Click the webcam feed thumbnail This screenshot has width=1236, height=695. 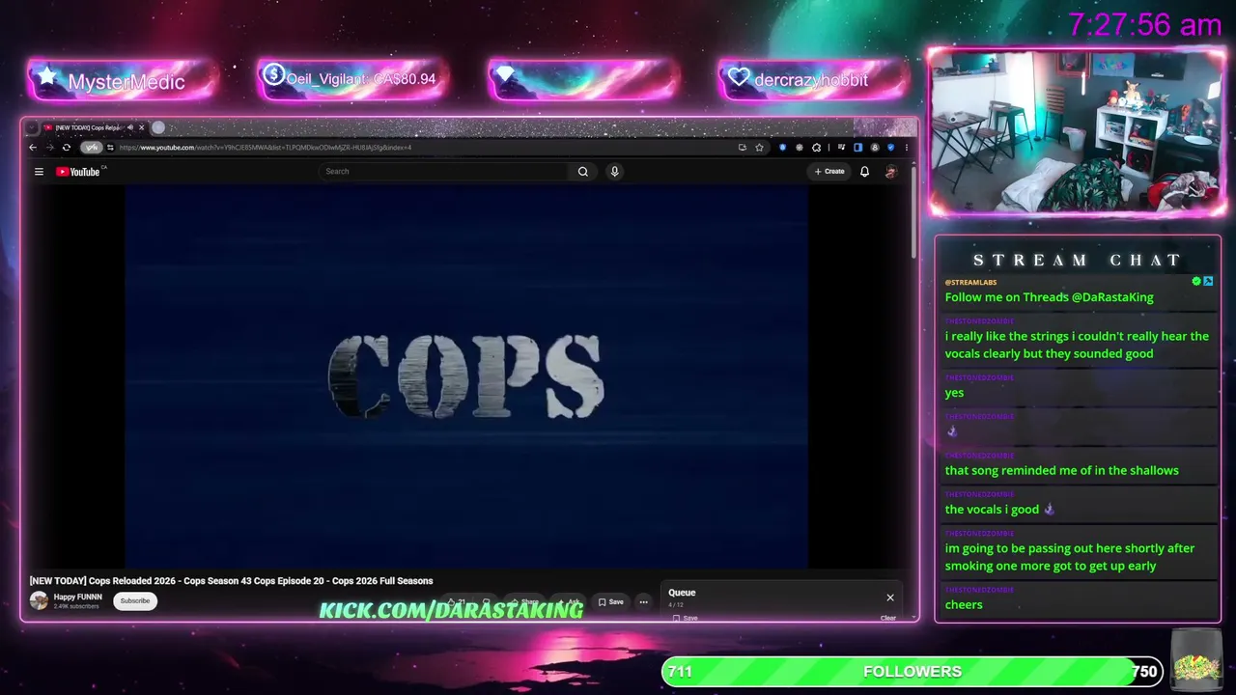pos(1077,132)
